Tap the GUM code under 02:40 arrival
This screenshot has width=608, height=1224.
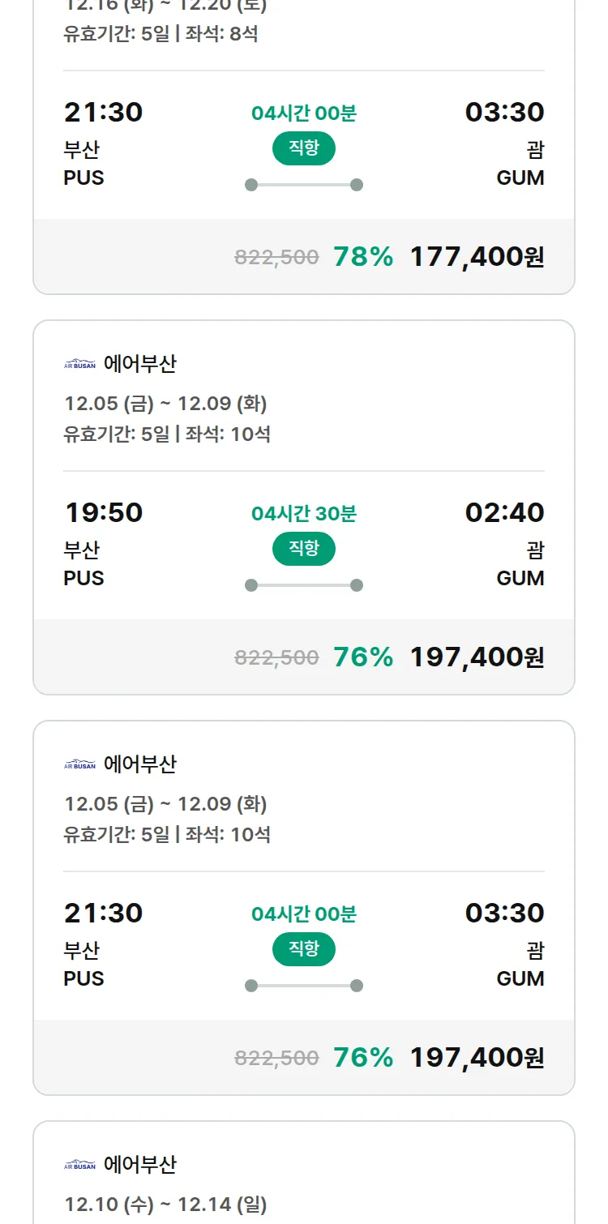(520, 578)
